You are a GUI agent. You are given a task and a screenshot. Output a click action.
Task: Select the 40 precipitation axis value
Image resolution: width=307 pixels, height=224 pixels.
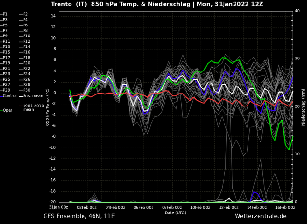[297, 11]
